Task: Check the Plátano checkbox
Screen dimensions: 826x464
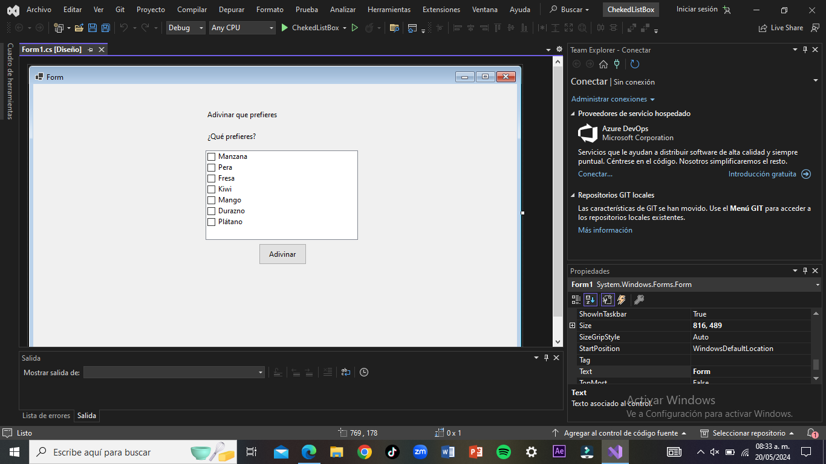Action: [212, 222]
